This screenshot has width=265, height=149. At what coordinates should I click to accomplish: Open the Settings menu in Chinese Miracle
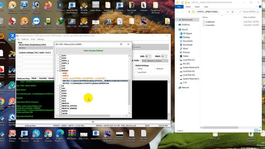[41, 39]
